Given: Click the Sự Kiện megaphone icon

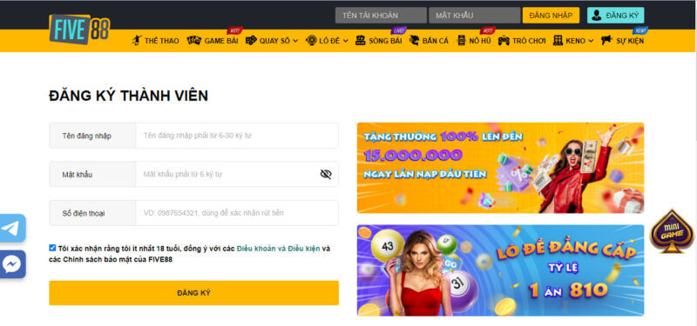Looking at the screenshot, I should (x=606, y=40).
